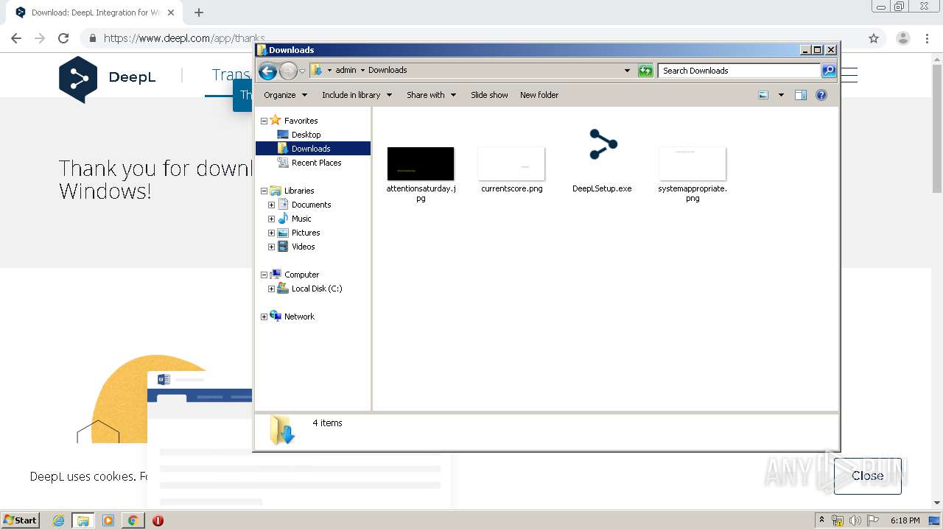The height and width of the screenshot is (530, 943).
Task: Collapse the Favorites tree group
Action: point(264,121)
